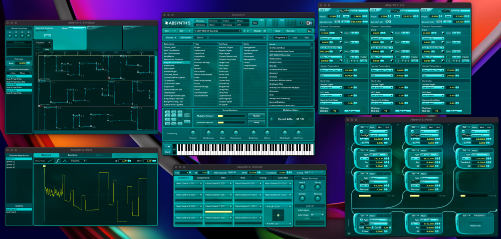Click the Retry button
Viewport: 501px width, 239px height.
point(257,122)
